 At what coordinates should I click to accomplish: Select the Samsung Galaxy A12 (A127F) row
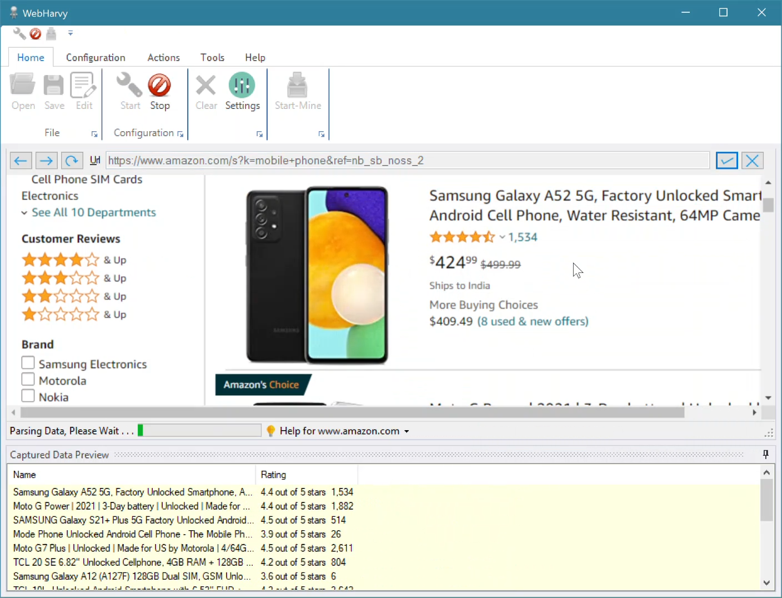384,576
